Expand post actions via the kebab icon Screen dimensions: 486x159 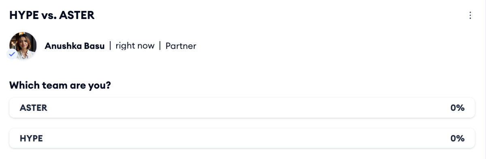(x=470, y=15)
